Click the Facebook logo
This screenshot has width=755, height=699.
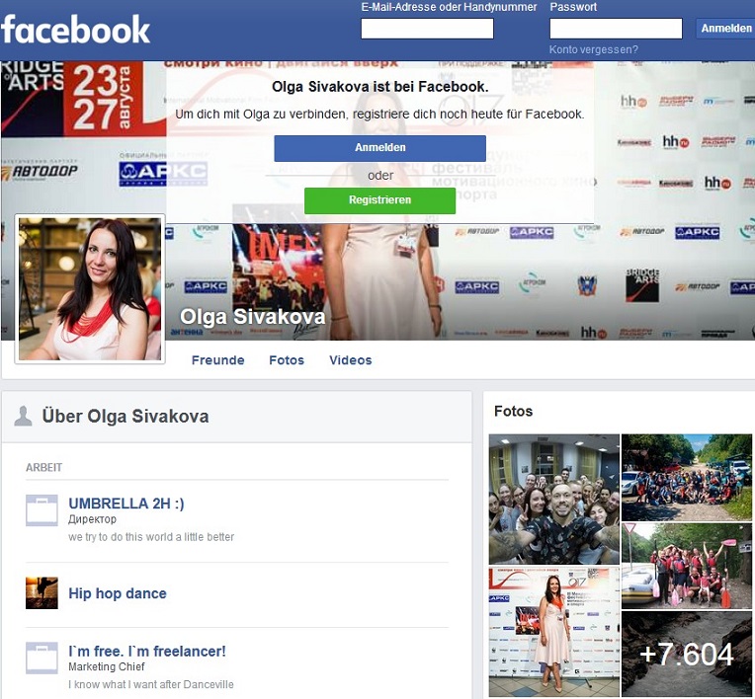click(76, 30)
